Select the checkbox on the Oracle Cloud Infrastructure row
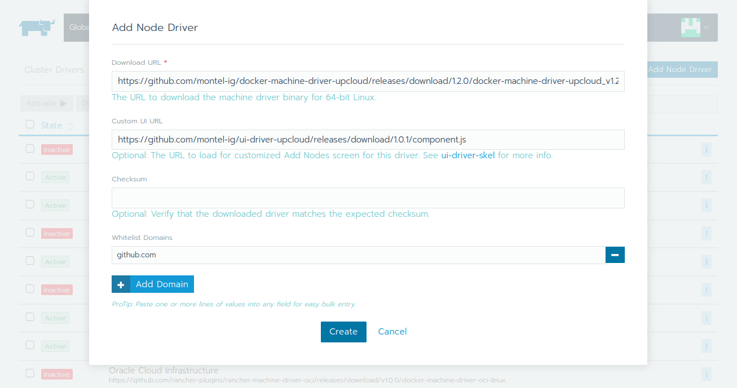This screenshot has width=737, height=388. 30,374
